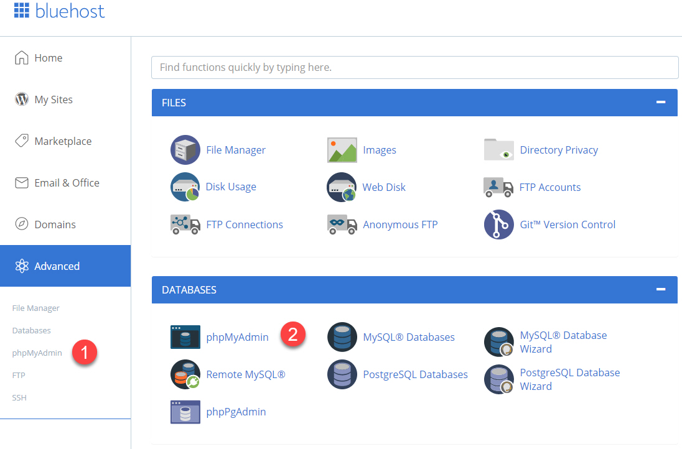
Task: Click the atom icon beside Advanced
Action: tap(22, 266)
